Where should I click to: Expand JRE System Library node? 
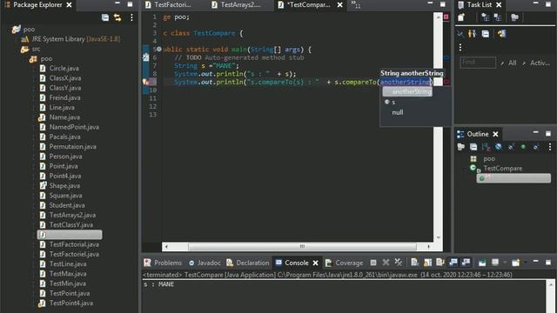click(71, 39)
